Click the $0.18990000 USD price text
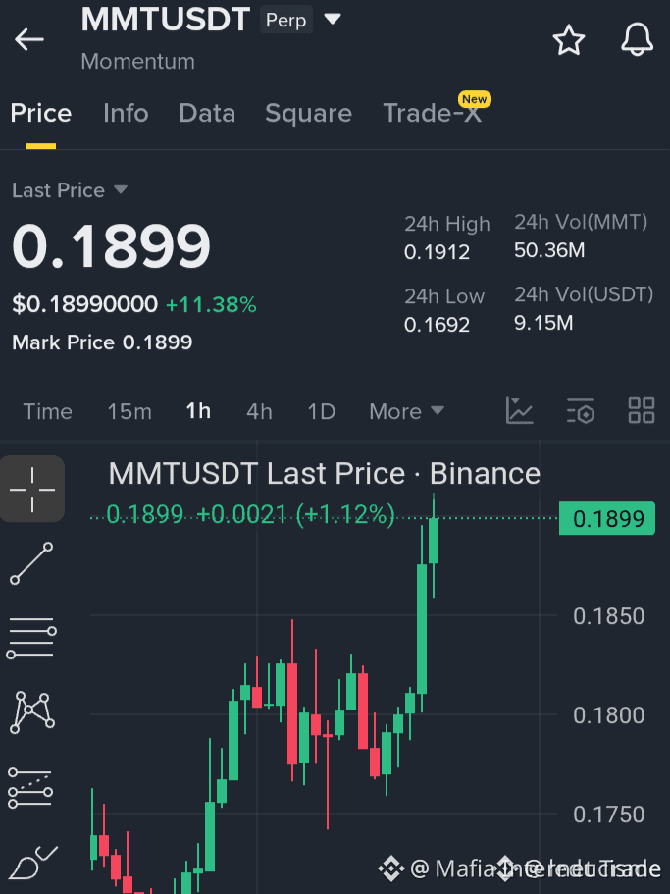Viewport: 670px width, 894px height. [85, 304]
